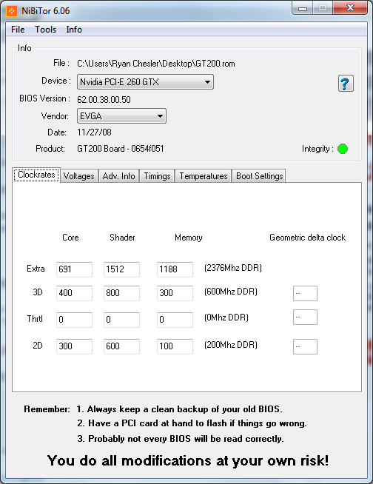Open the Info menu
373x484 pixels.
74,30
